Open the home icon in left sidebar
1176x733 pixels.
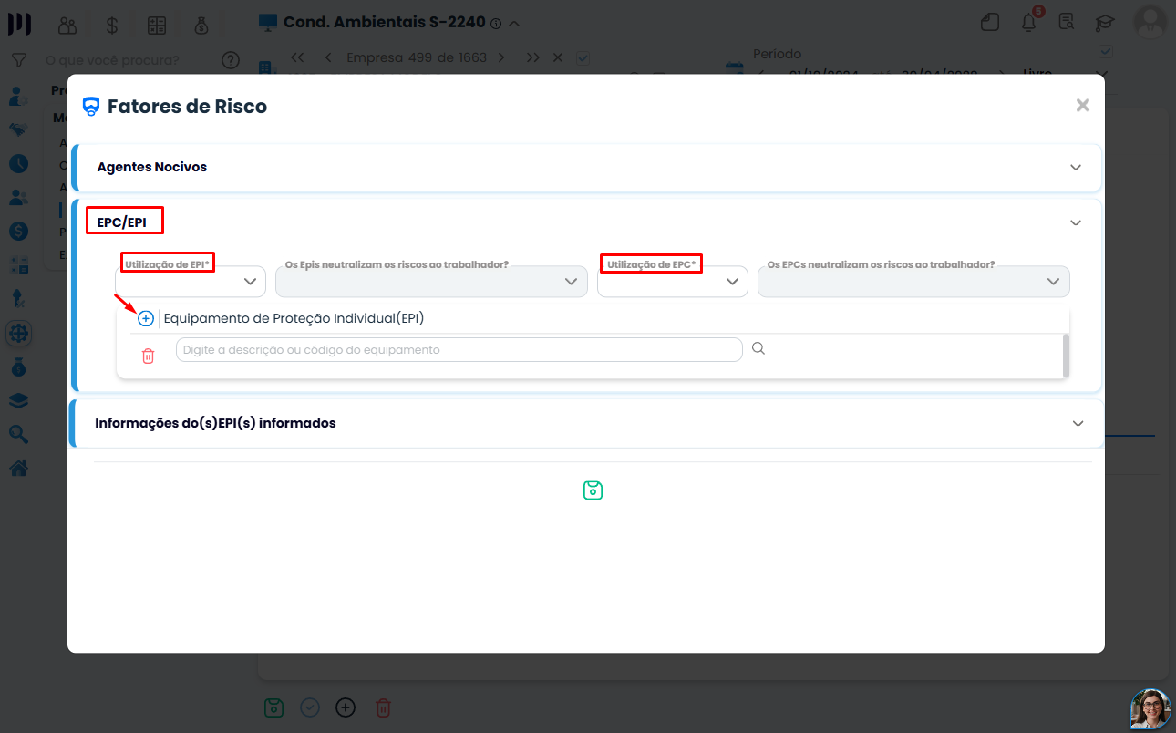[18, 469]
